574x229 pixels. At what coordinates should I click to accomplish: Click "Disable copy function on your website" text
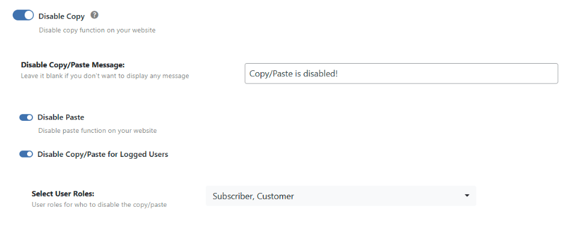click(x=97, y=31)
